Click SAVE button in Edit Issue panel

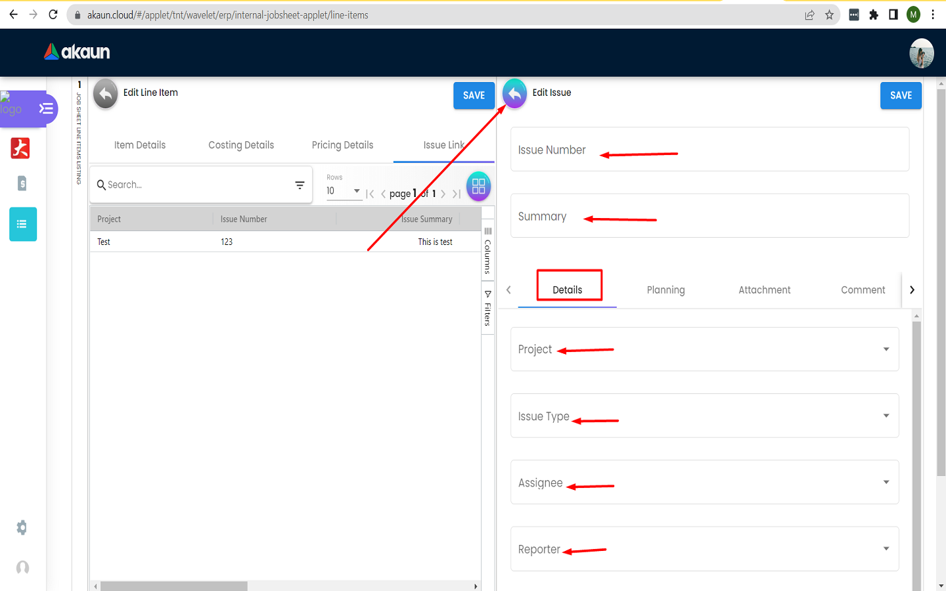coord(901,96)
